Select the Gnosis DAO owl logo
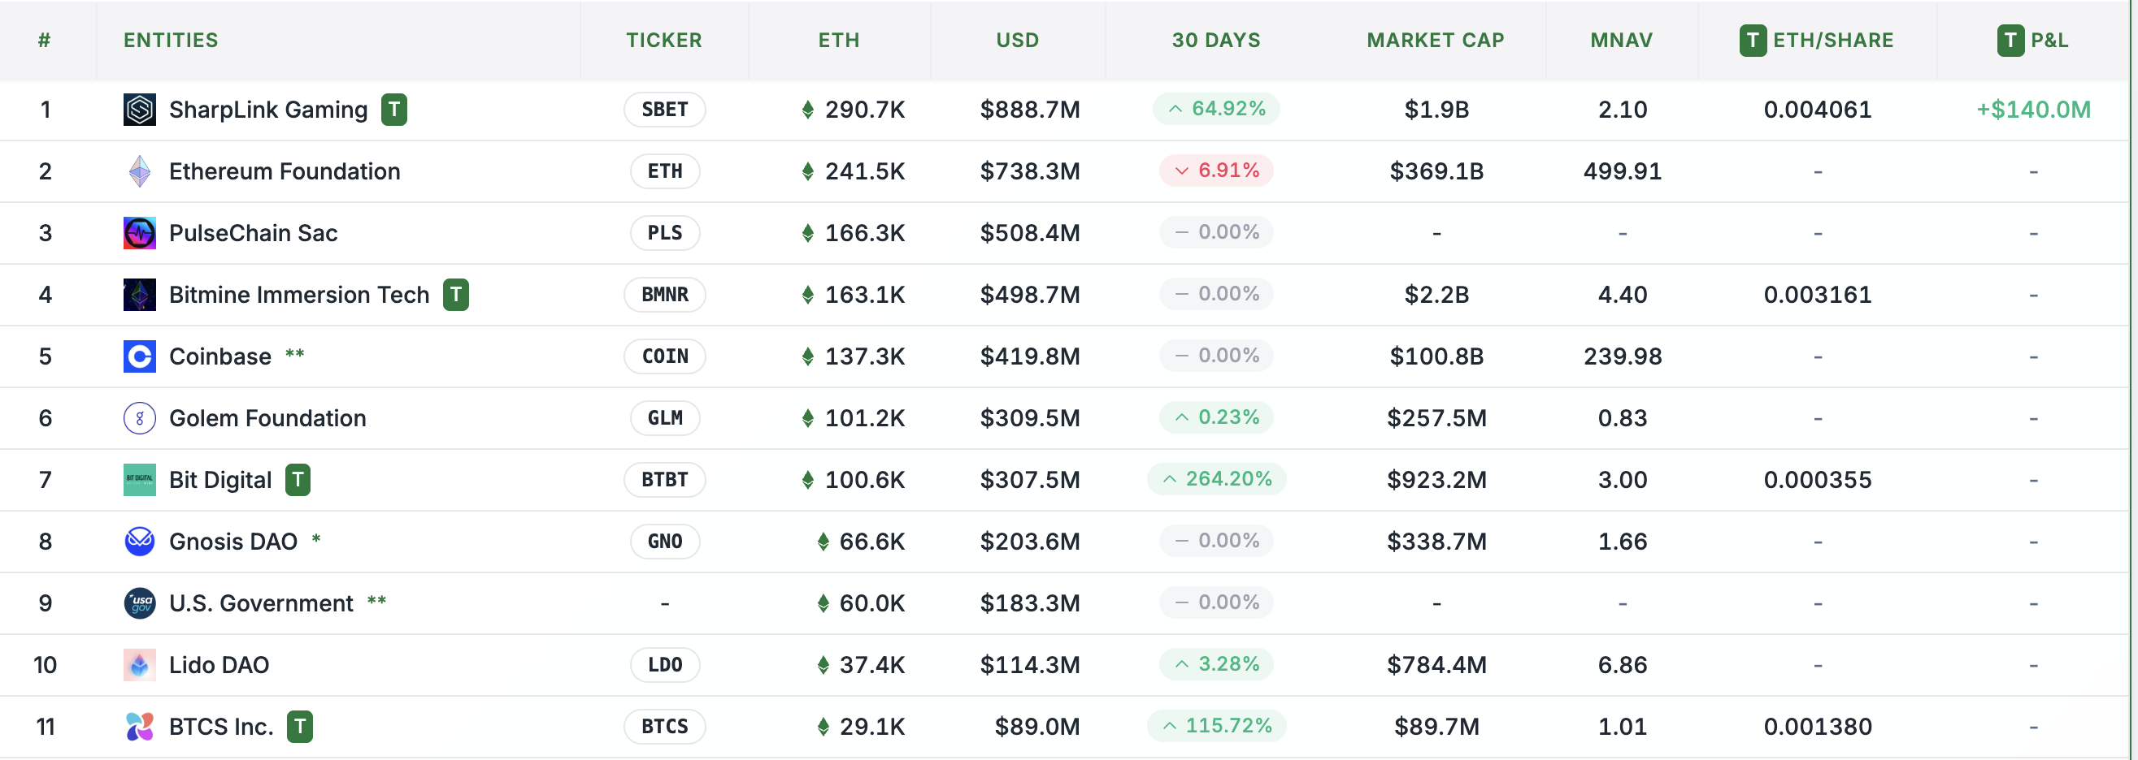This screenshot has width=2138, height=760. coord(140,542)
